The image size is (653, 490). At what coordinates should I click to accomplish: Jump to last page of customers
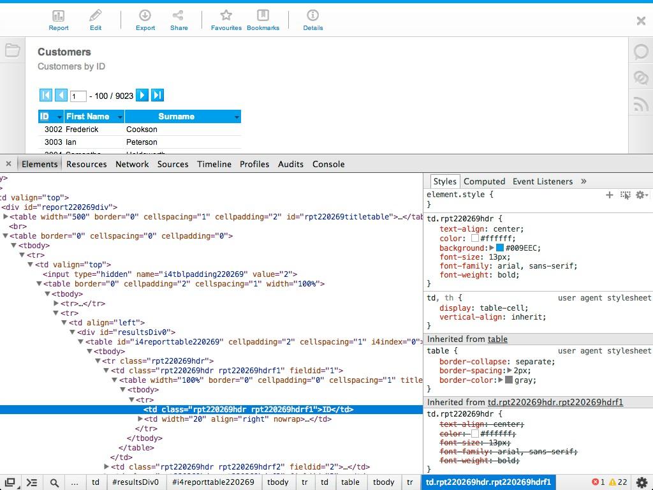(157, 96)
